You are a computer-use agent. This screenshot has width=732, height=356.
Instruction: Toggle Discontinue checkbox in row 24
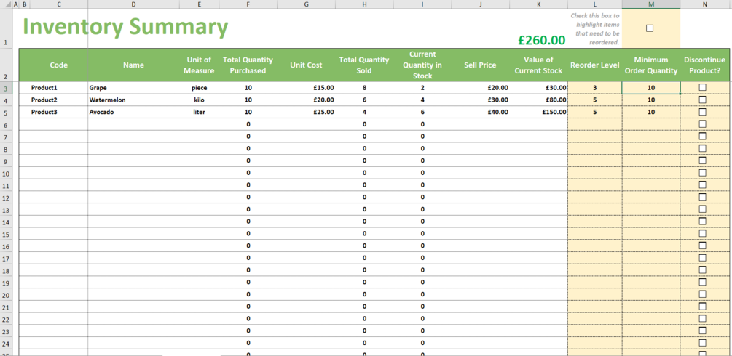coord(702,342)
